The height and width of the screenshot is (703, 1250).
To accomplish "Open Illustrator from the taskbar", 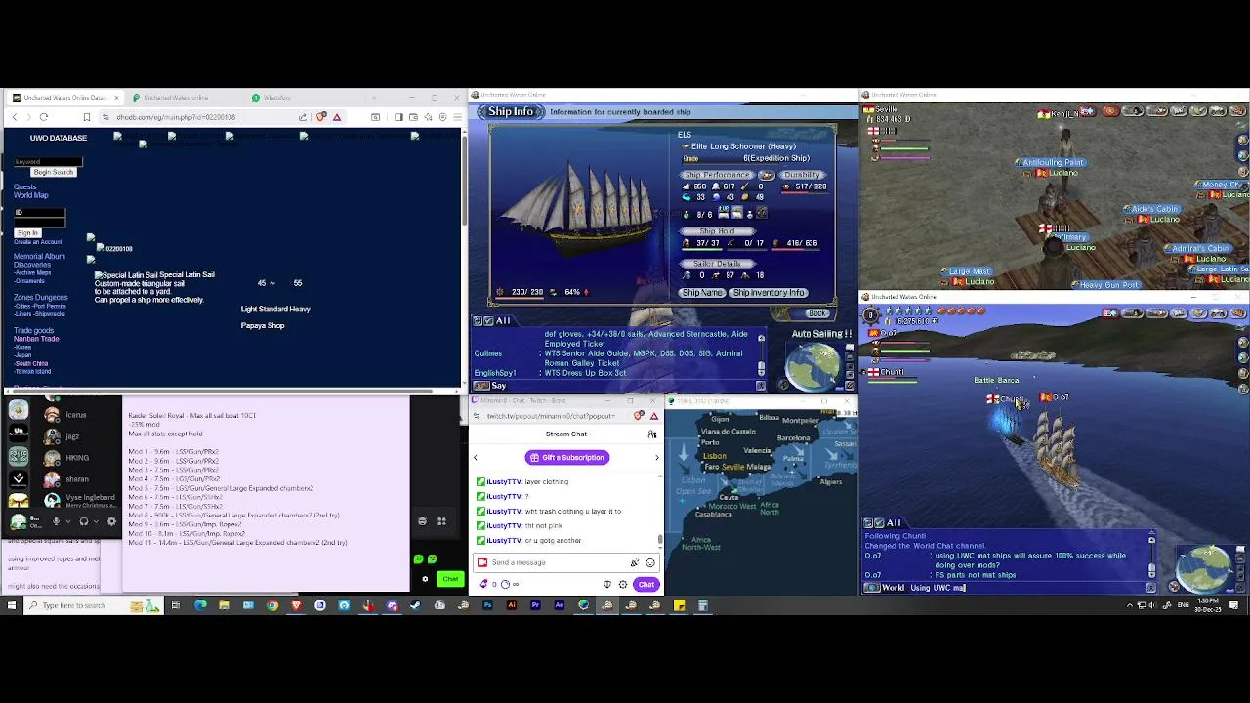I will pos(512,605).
